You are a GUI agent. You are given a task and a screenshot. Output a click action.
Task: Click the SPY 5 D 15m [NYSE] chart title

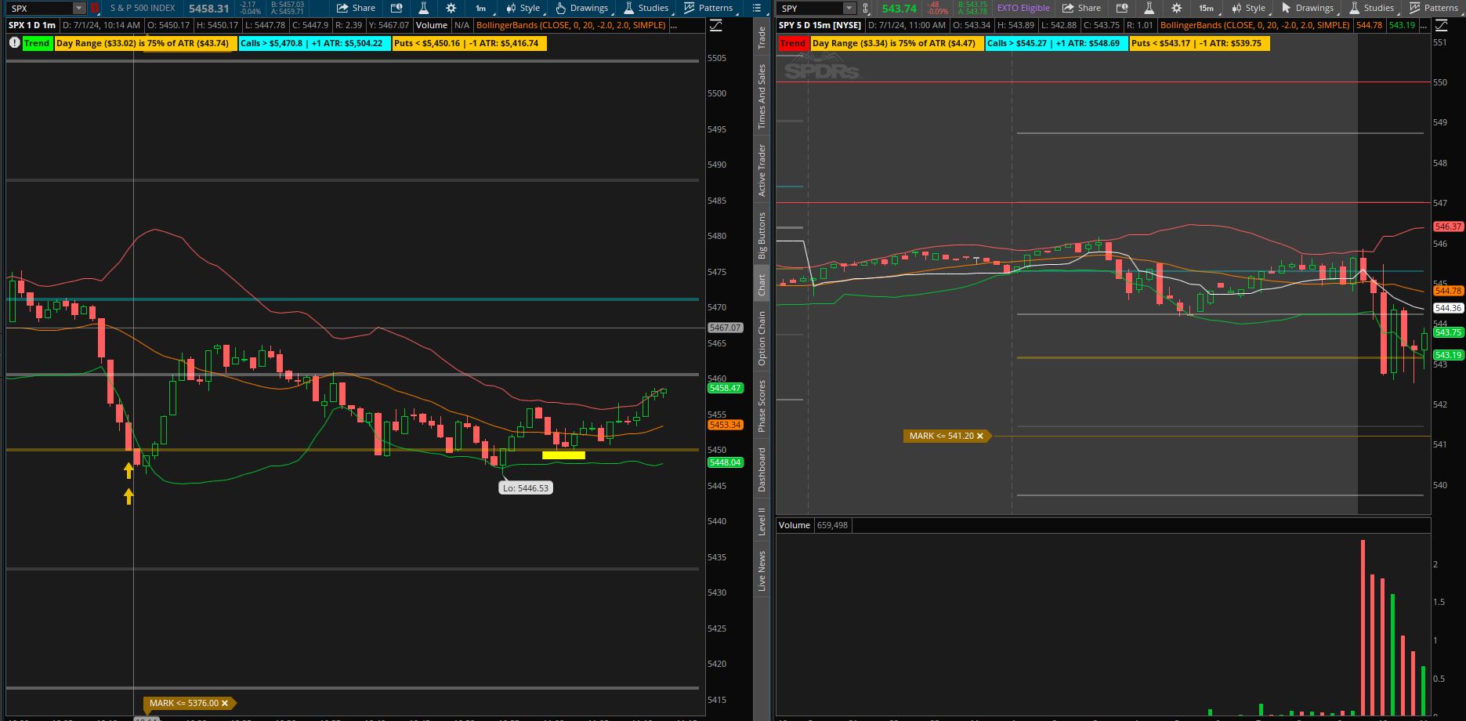(820, 25)
